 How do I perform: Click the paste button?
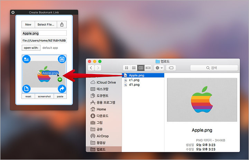tap(60, 96)
